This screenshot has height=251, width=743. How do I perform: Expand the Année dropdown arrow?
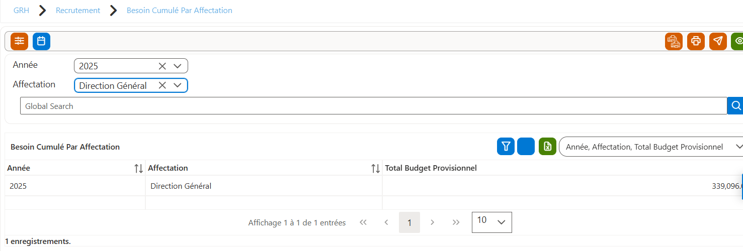(177, 66)
